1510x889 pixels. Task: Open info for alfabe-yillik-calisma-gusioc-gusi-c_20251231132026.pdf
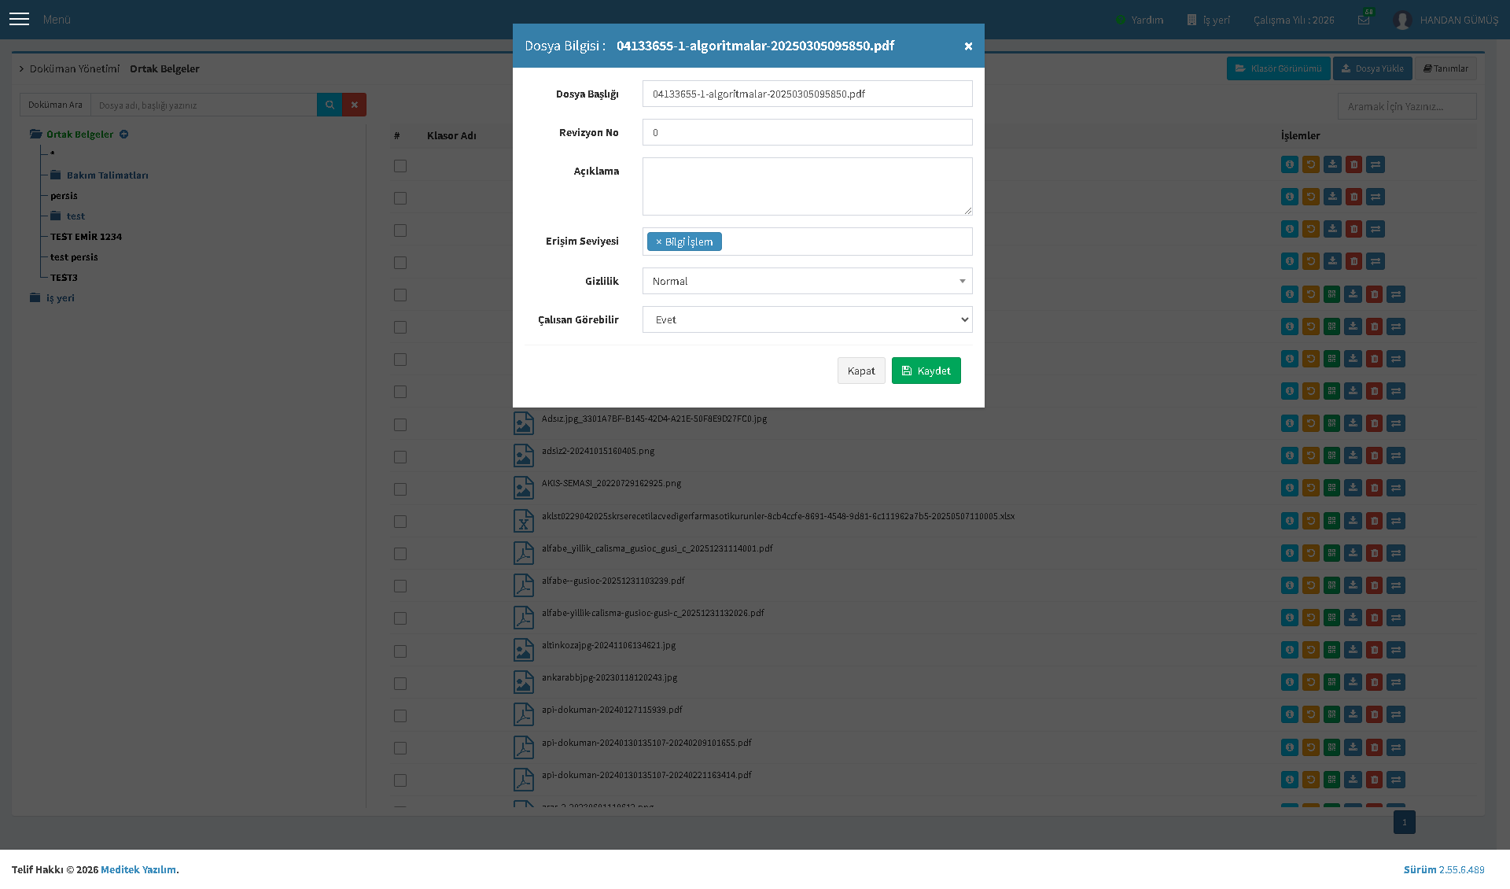[x=1290, y=618]
